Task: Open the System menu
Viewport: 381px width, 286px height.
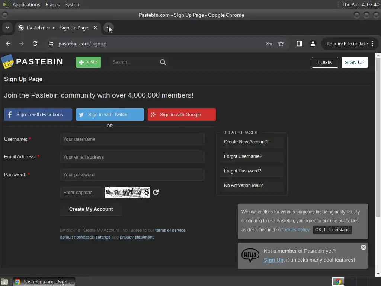Action: tap(73, 4)
